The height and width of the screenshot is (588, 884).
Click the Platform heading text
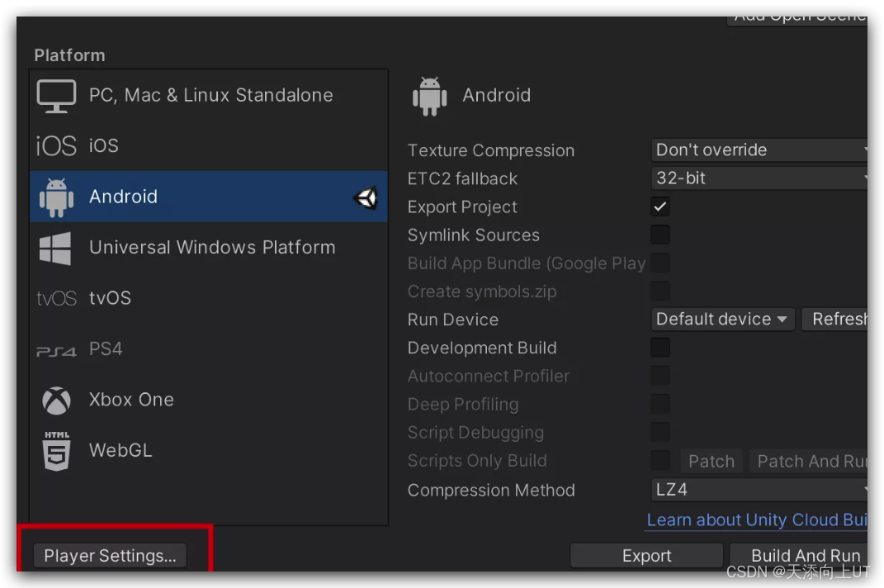69,55
